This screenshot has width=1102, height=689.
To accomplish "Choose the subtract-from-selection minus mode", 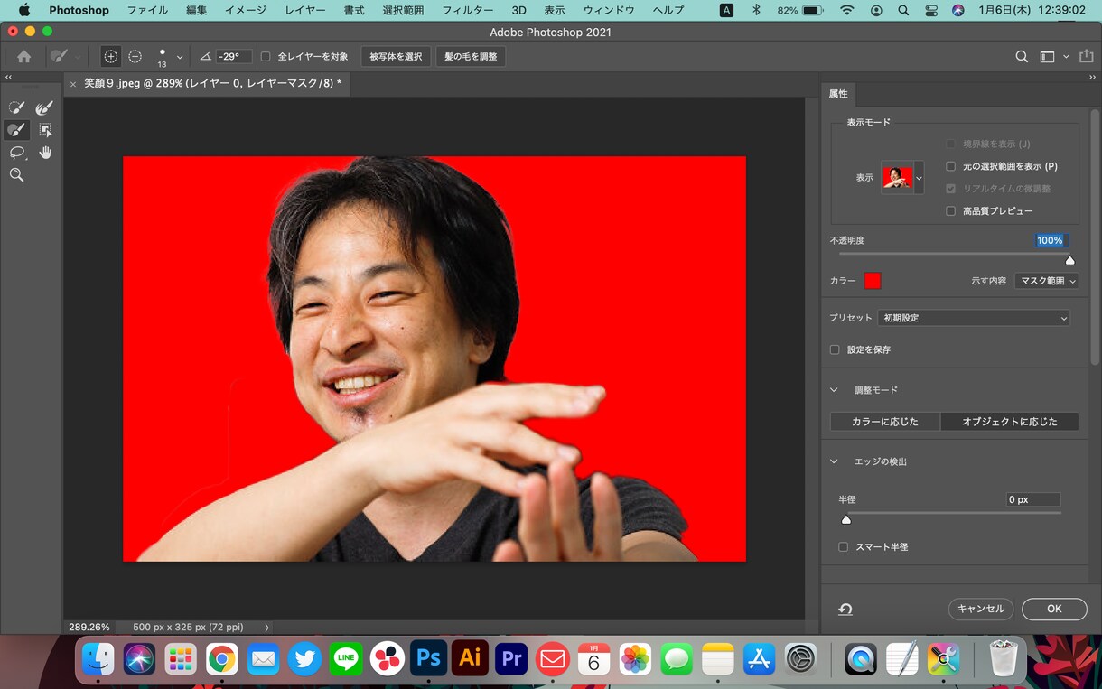I will 135,56.
